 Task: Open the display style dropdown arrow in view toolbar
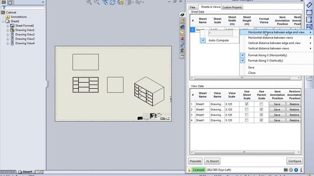(133, 2)
